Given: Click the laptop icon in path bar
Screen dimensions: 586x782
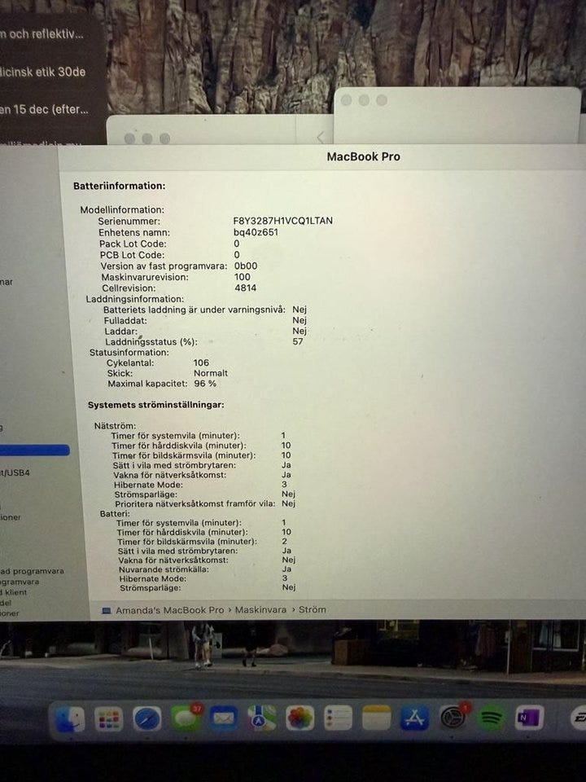Looking at the screenshot, I should click(x=106, y=610).
